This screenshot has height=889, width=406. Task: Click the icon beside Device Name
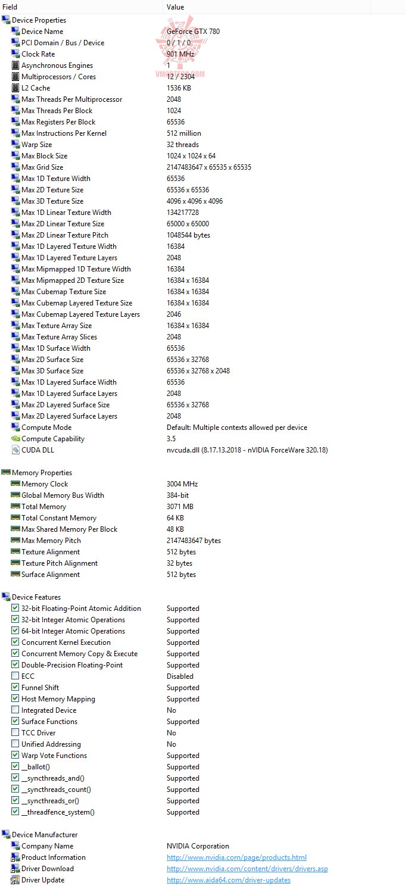pos(15,32)
